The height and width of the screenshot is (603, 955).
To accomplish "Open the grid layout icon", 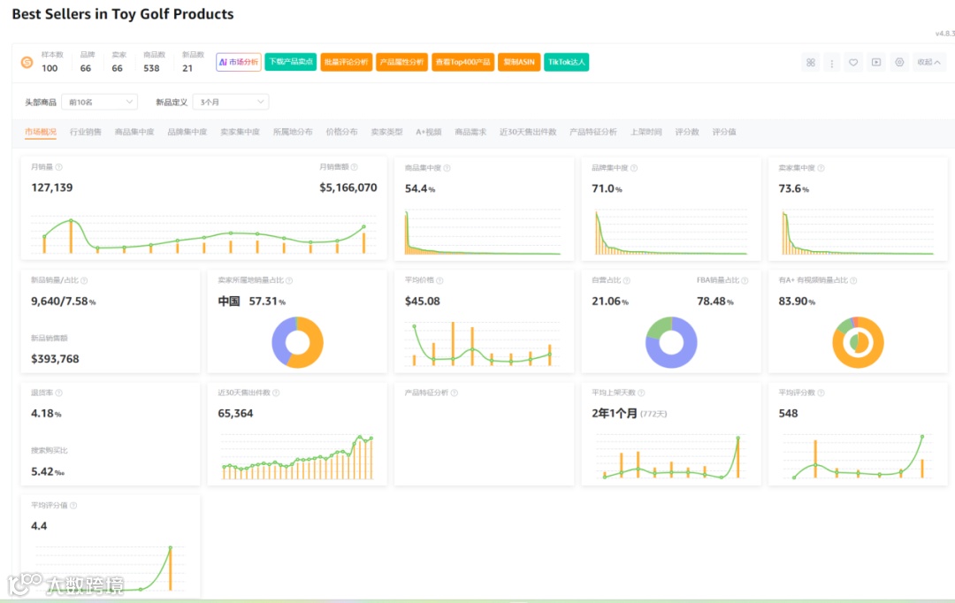I will click(811, 62).
